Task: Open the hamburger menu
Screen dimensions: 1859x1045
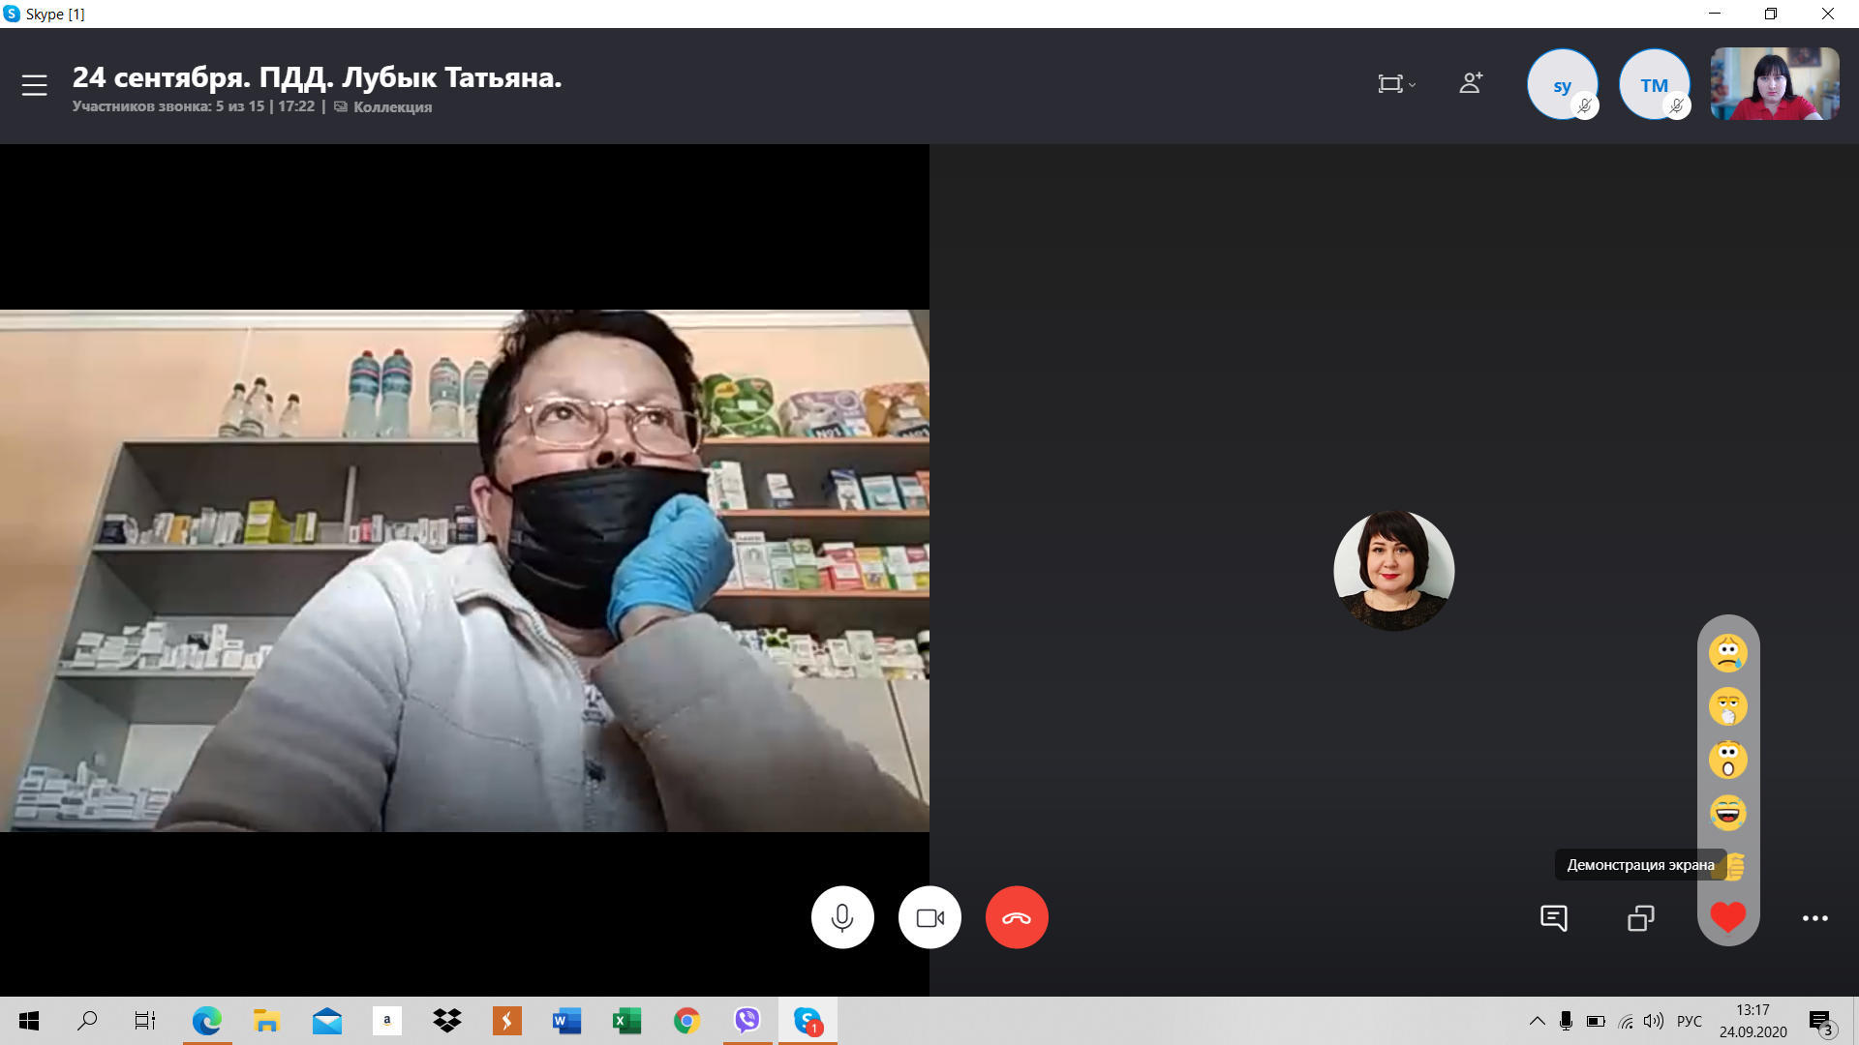Action: tap(35, 85)
